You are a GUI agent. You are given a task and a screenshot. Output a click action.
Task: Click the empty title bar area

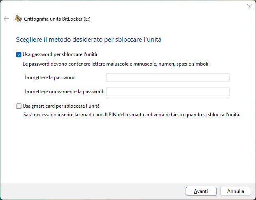123,6
